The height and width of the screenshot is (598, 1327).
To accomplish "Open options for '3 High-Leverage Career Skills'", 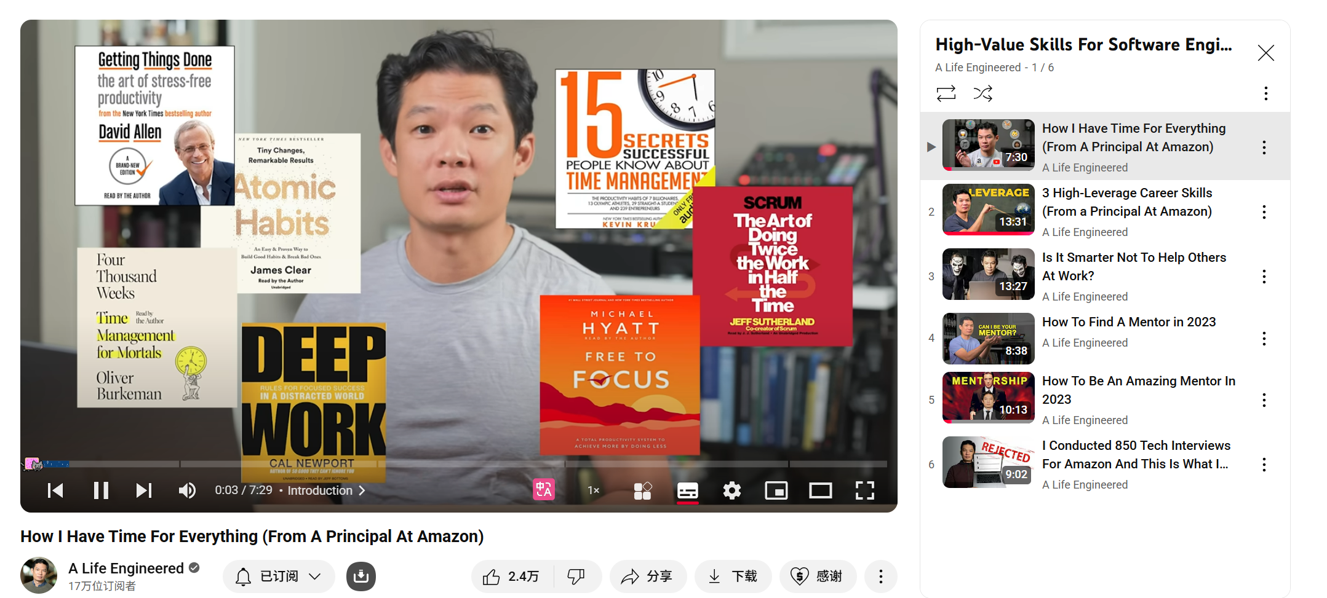I will click(x=1264, y=212).
